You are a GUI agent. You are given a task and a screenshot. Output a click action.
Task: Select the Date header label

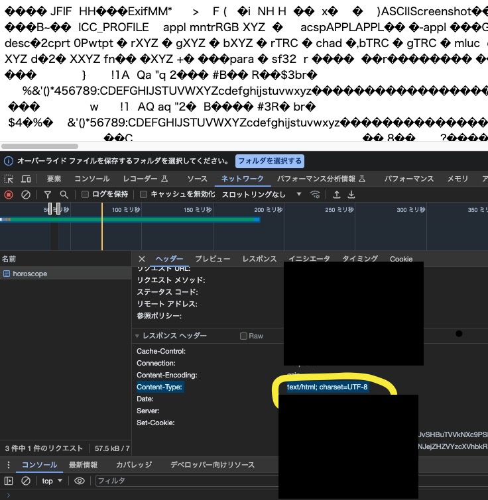145,399
